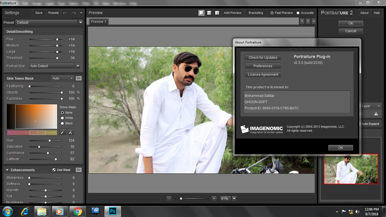386x217 pixels.
Task: Open the Preset Default dropdown
Action: pos(80,22)
